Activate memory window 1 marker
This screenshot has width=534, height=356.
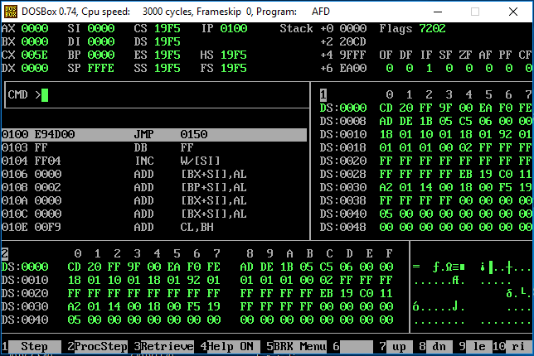[323, 94]
